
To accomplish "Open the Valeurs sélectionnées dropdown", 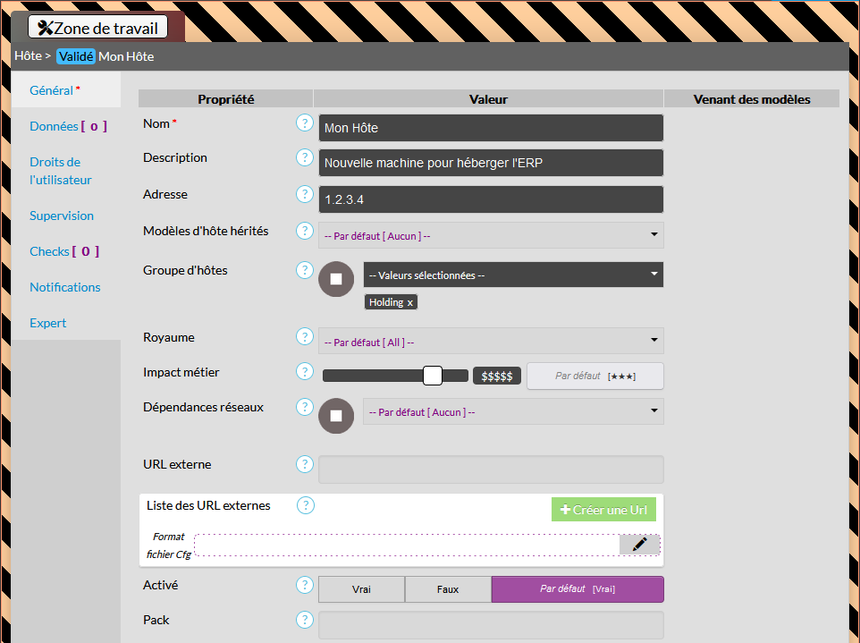I will click(x=513, y=275).
